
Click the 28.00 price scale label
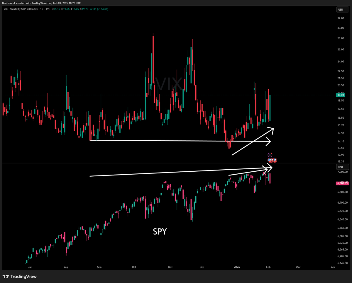click(341, 38)
